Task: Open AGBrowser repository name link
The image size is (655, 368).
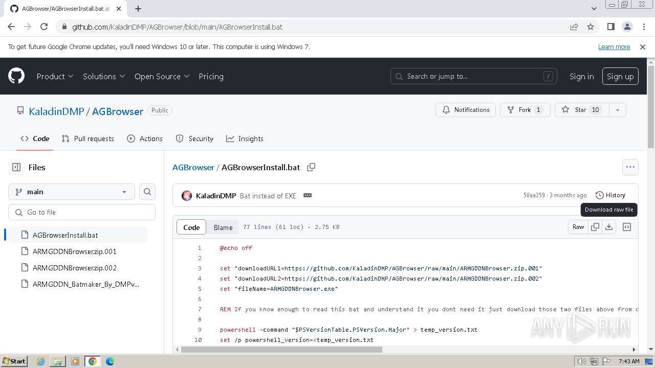Action: pos(118,111)
